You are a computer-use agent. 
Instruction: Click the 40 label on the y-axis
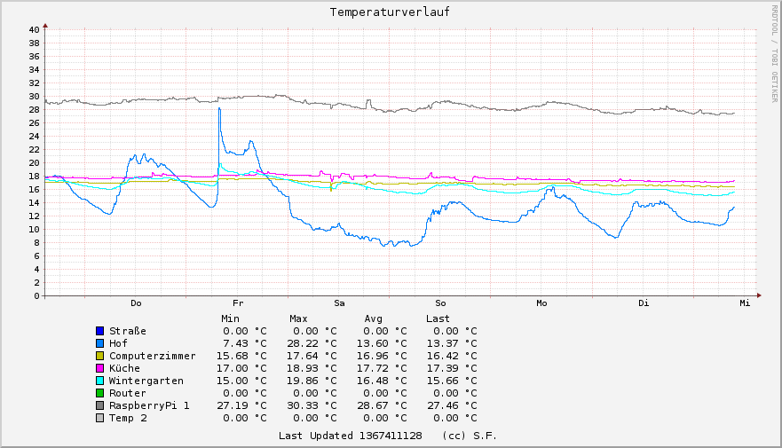(x=33, y=29)
